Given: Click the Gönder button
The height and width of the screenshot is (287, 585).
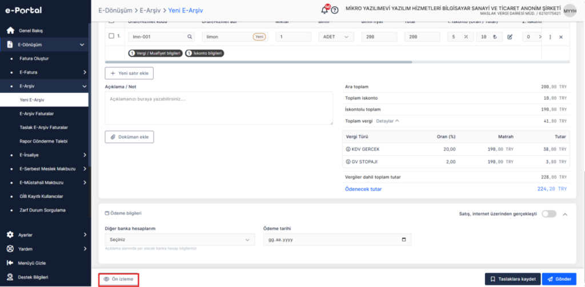Looking at the screenshot, I should click(x=559, y=279).
